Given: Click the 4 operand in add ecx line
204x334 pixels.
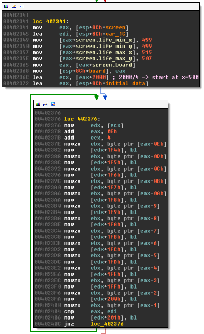Looking at the screenshot, I should pos(109,138).
